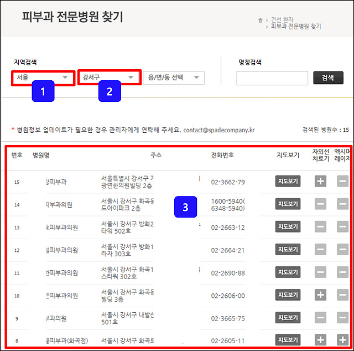The image size is (354, 351).
Task: Click phone number 02-2606-00 in row 10
Action: (x=228, y=296)
